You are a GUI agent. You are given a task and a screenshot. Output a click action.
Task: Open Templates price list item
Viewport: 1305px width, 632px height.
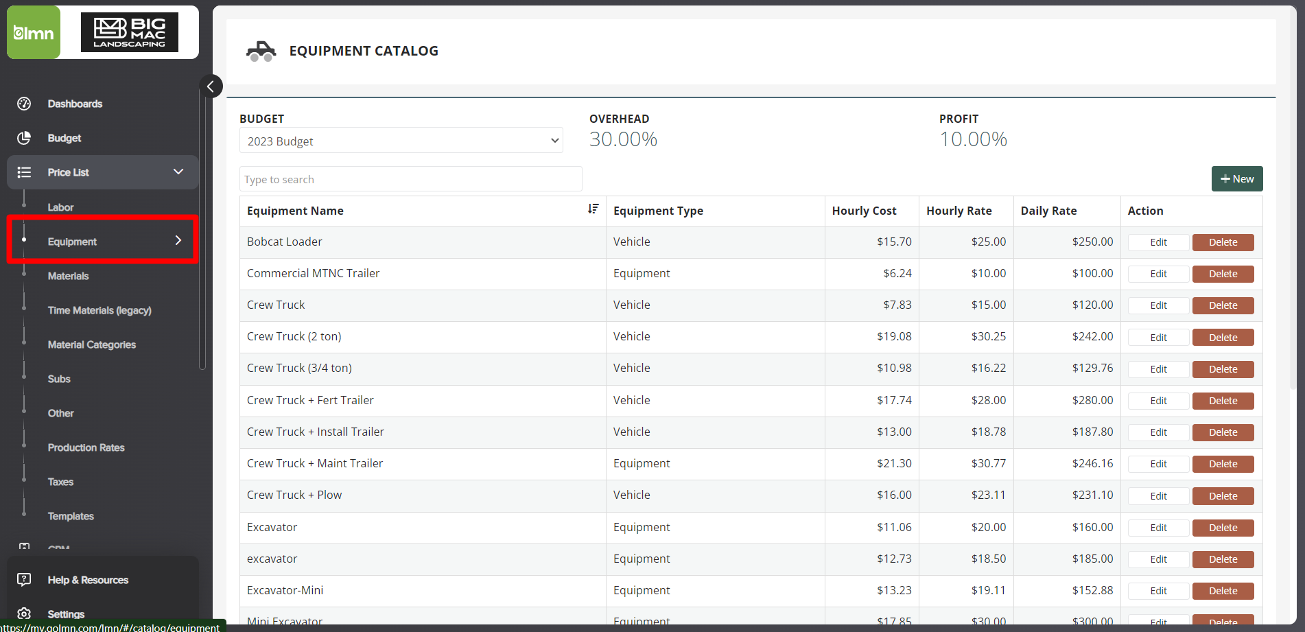click(71, 516)
